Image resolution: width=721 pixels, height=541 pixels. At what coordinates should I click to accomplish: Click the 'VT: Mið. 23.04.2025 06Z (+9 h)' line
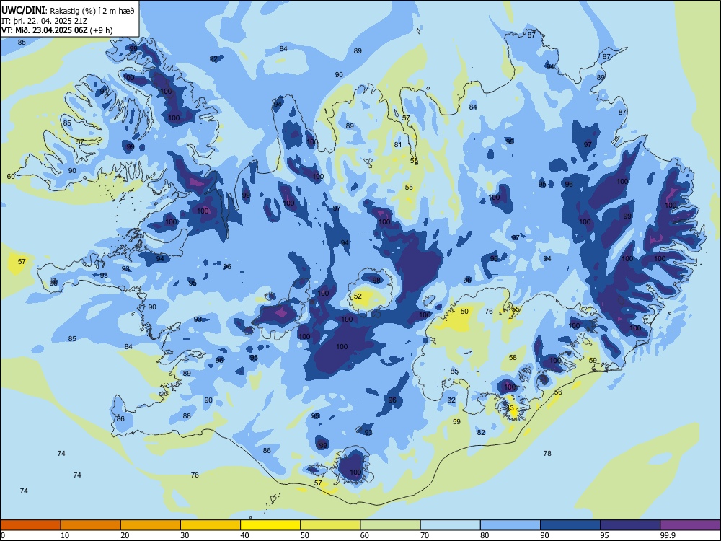(57, 30)
